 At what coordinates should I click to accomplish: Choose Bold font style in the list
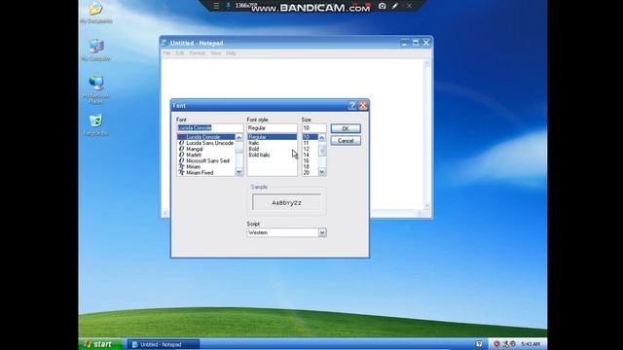[x=273, y=149]
